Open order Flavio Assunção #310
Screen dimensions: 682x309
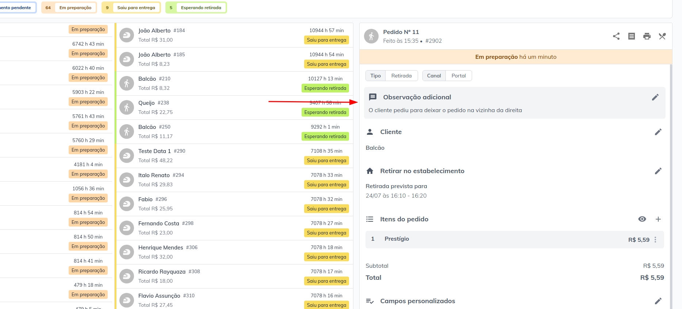(x=234, y=300)
